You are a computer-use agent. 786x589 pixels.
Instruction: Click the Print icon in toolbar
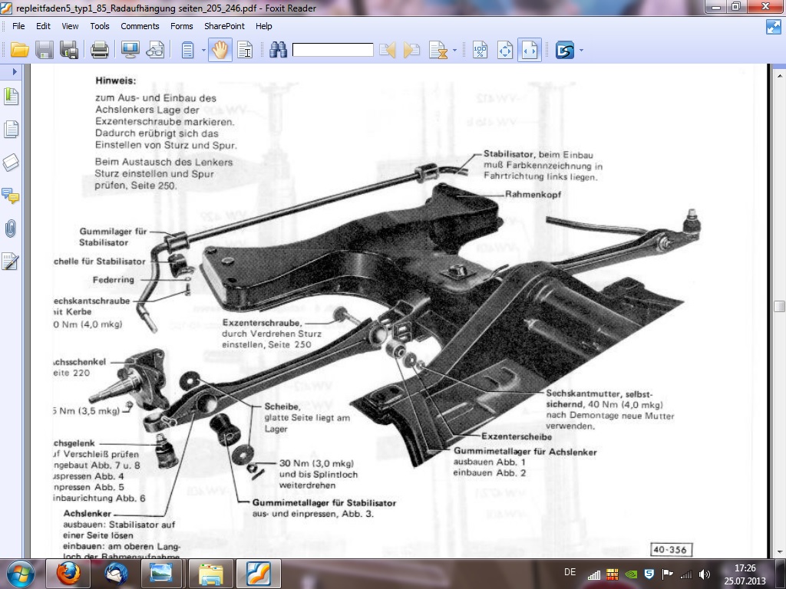coord(100,51)
